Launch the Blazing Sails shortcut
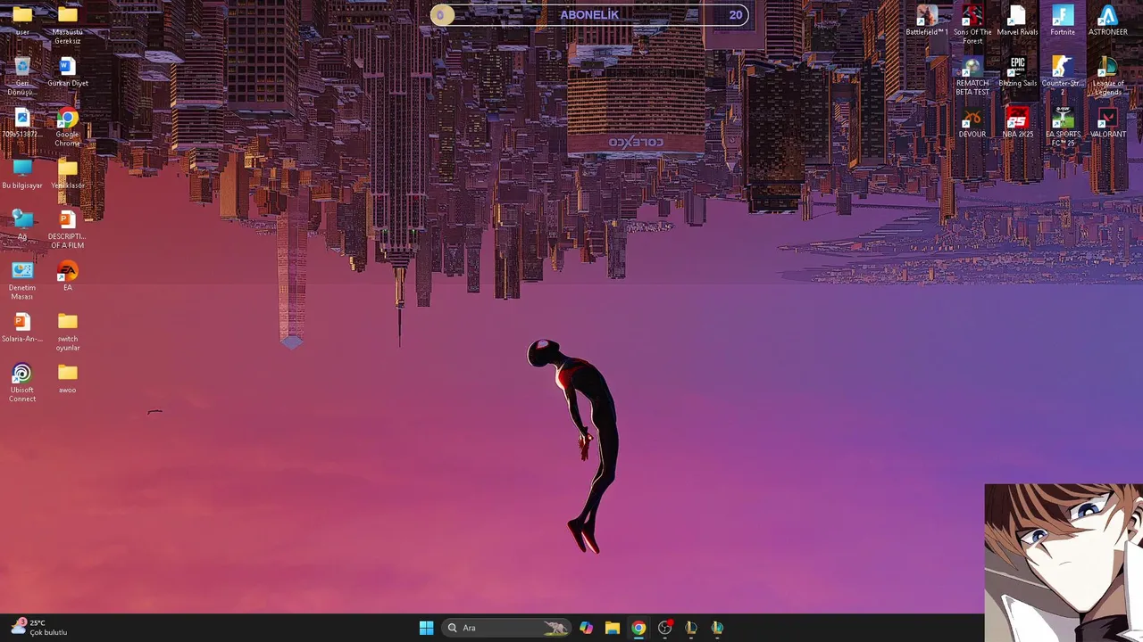 point(1017,71)
